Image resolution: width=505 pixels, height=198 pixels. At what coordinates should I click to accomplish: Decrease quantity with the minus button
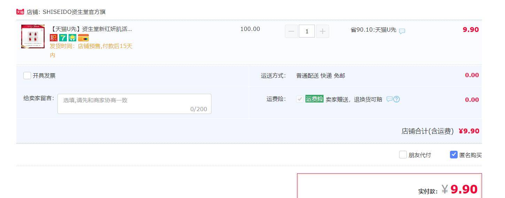click(291, 31)
